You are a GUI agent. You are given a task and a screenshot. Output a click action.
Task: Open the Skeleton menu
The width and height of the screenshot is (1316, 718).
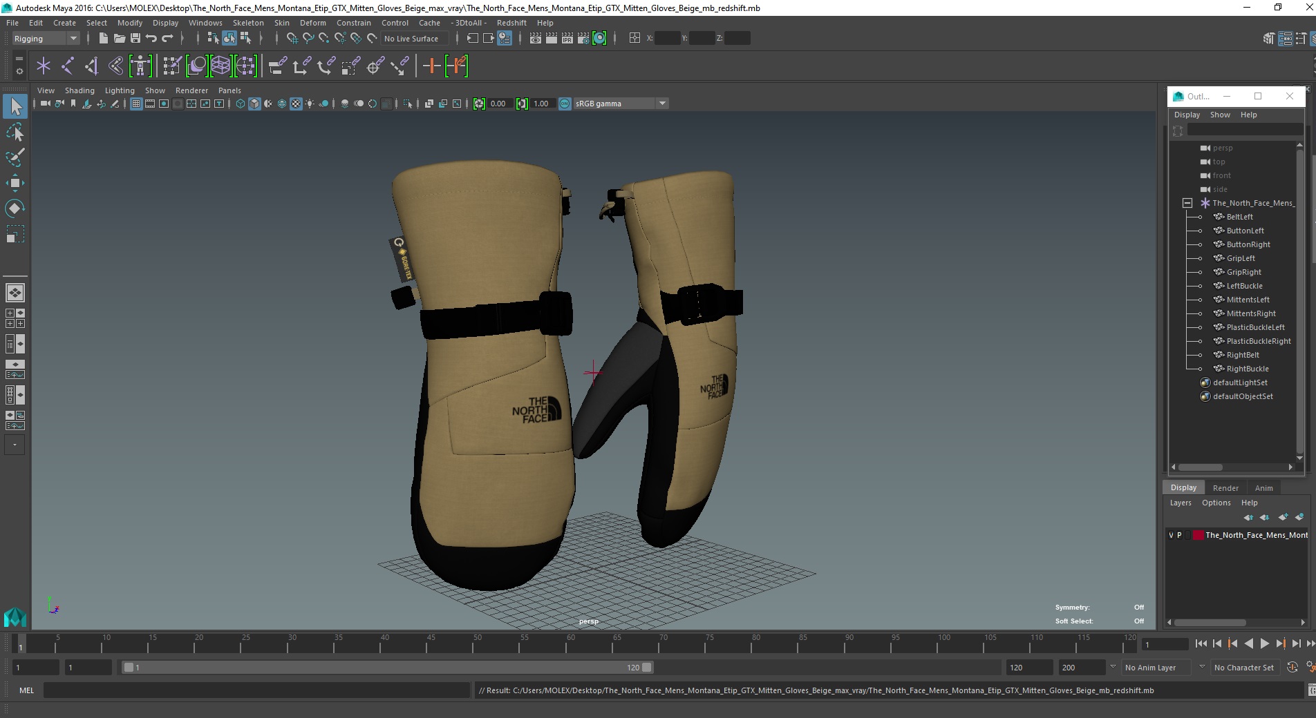coord(248,23)
